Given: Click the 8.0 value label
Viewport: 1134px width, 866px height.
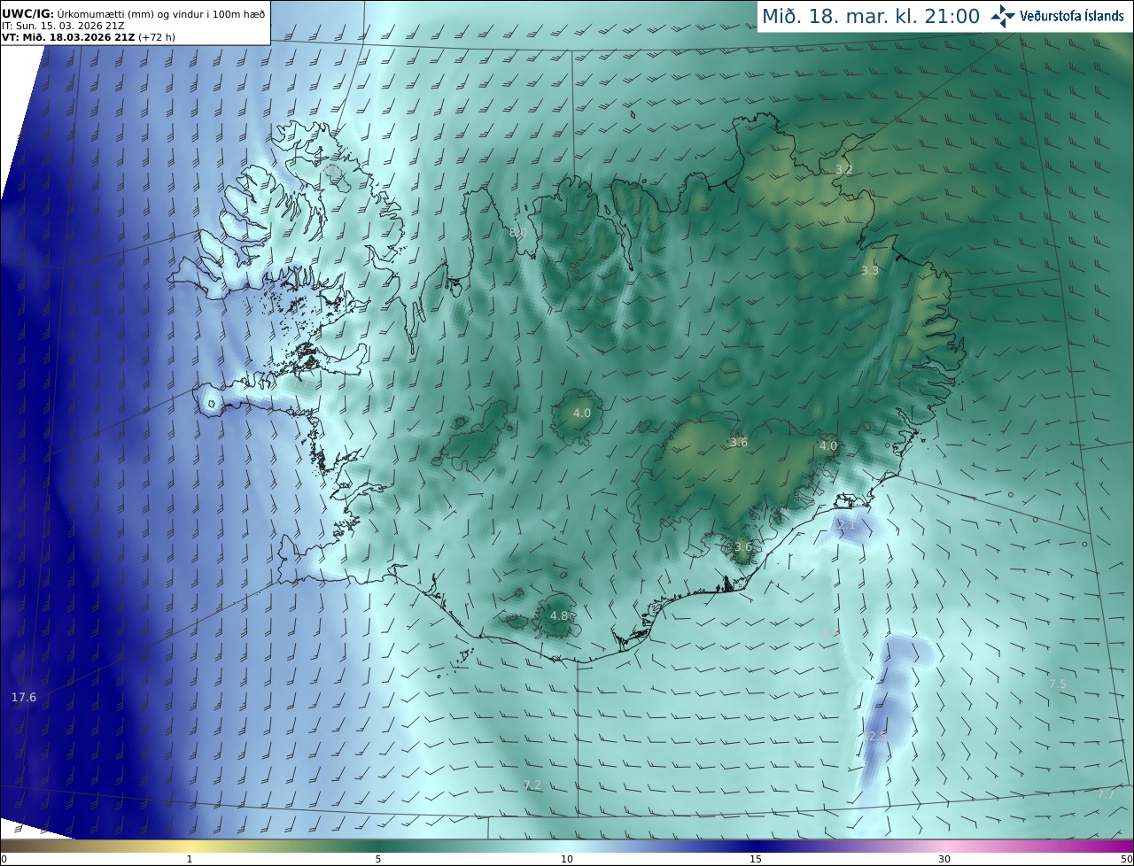Looking at the screenshot, I should 518,233.
